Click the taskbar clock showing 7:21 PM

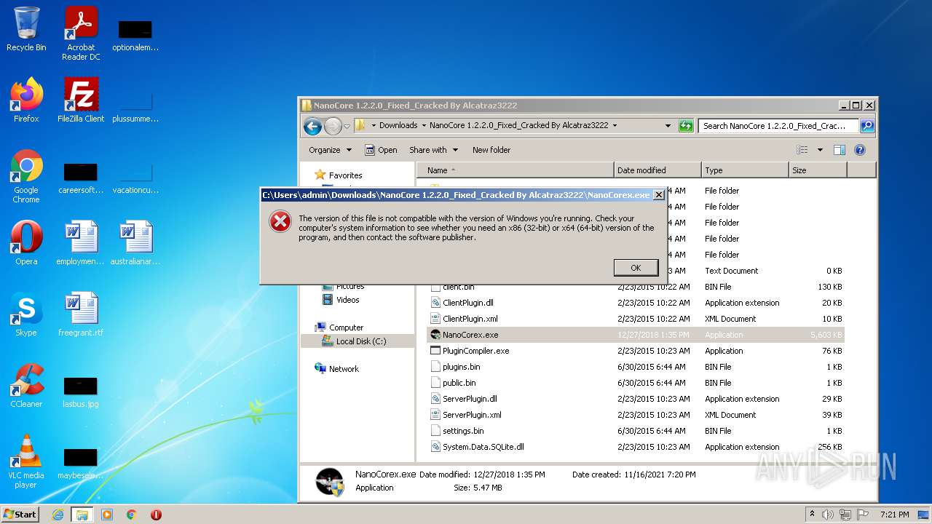point(894,515)
